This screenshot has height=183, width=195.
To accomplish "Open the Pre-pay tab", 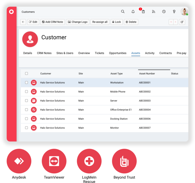I will (182, 53).
